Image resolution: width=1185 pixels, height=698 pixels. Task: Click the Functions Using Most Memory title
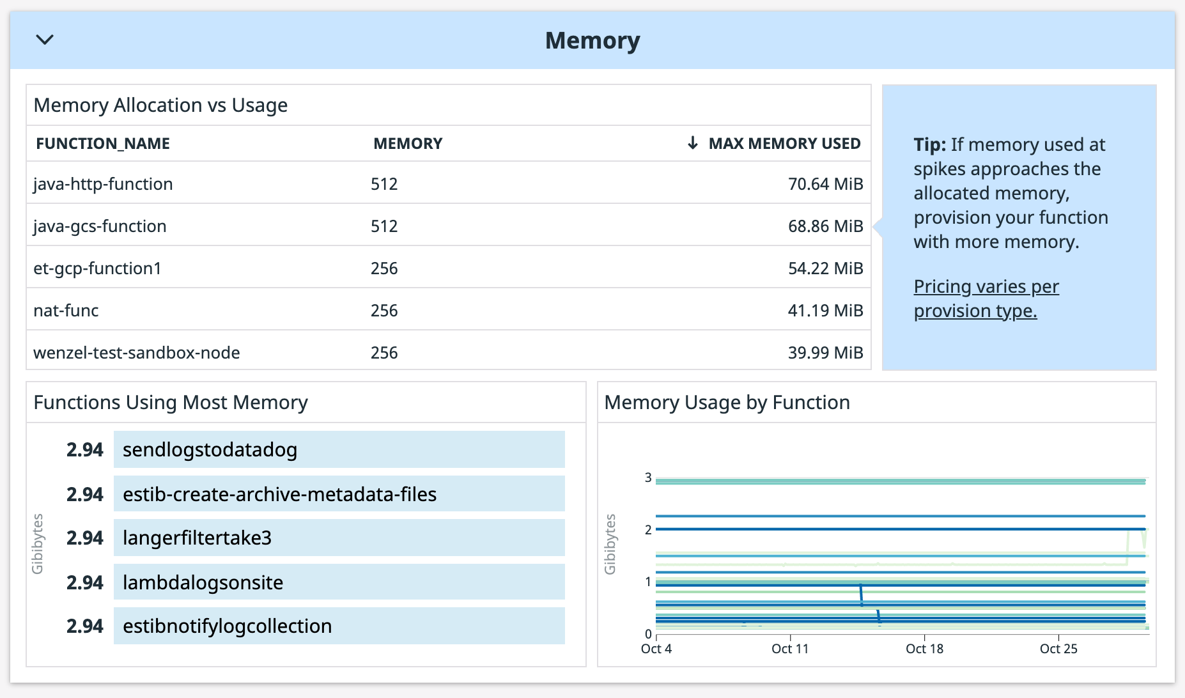click(171, 402)
